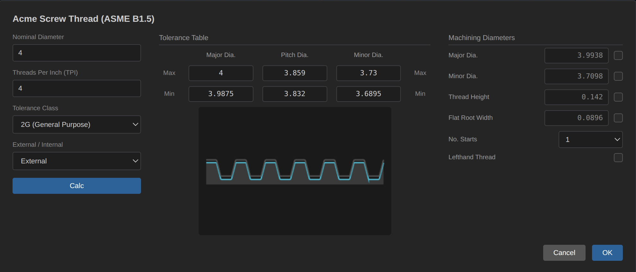Select the Pitch Dia. Min value 3.832
This screenshot has width=636, height=272.
[295, 94]
